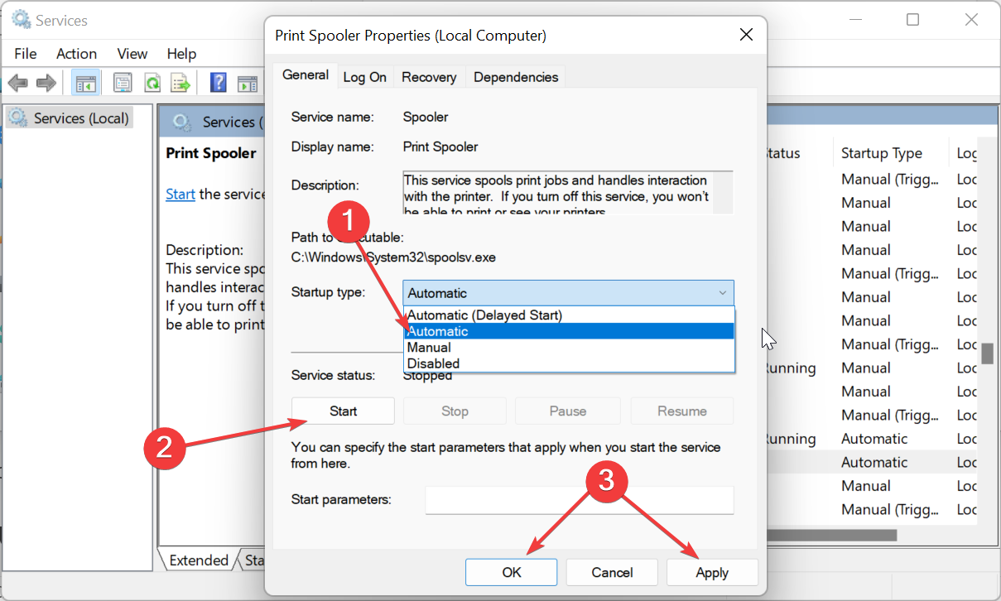Click Cancel in Print Spooler Properties

(x=612, y=572)
